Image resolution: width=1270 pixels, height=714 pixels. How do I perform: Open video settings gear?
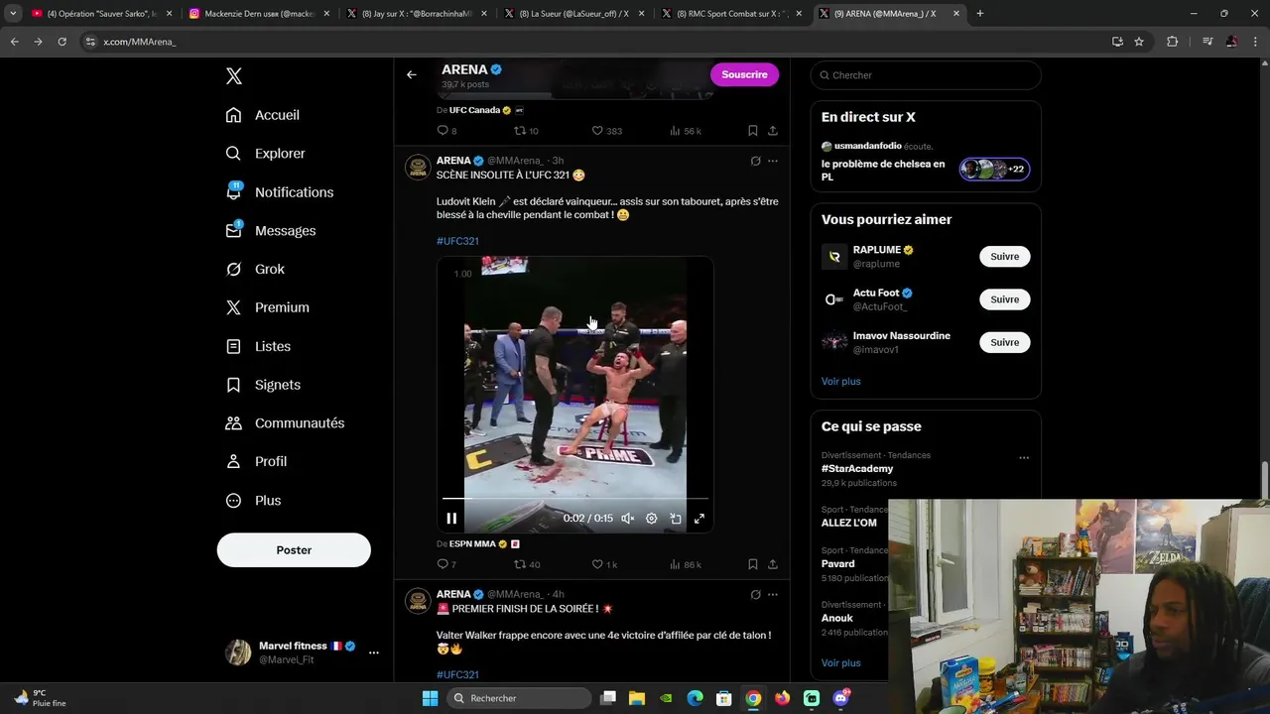[651, 518]
